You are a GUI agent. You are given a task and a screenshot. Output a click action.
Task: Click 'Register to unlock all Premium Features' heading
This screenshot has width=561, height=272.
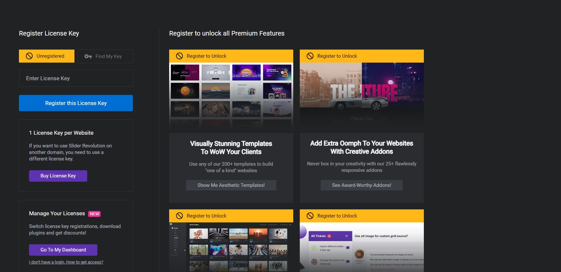(x=227, y=33)
